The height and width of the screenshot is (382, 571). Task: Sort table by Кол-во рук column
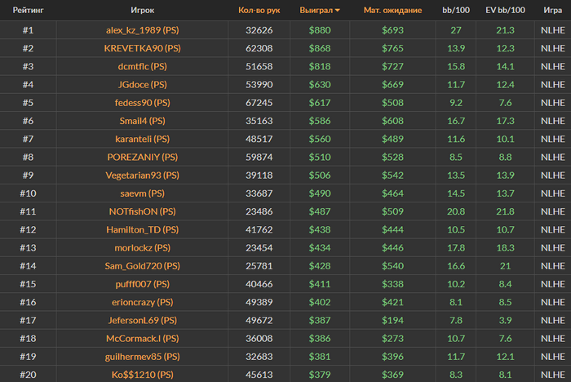(x=259, y=11)
